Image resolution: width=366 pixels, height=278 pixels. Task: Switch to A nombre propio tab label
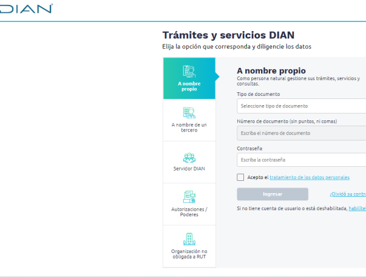pyautogui.click(x=189, y=86)
